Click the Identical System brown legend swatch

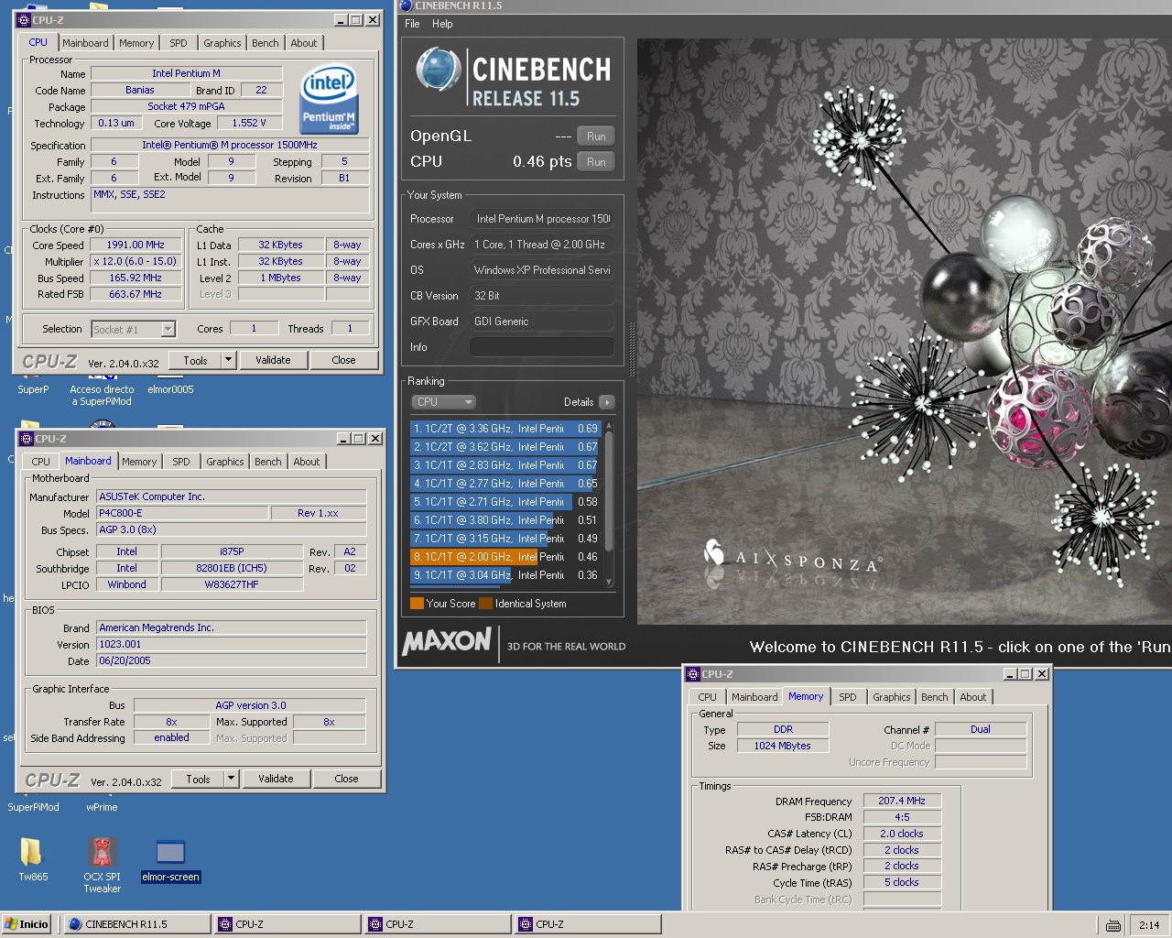[x=485, y=604]
